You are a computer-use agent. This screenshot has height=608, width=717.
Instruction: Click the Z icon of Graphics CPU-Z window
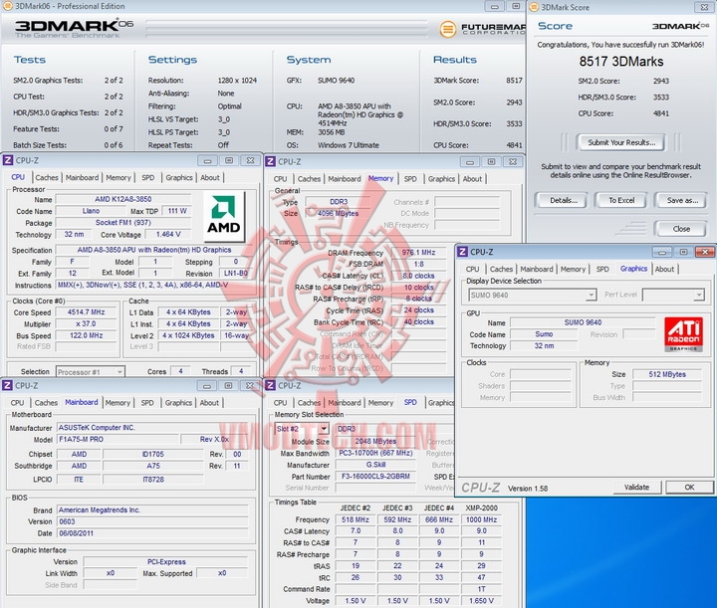click(x=463, y=252)
